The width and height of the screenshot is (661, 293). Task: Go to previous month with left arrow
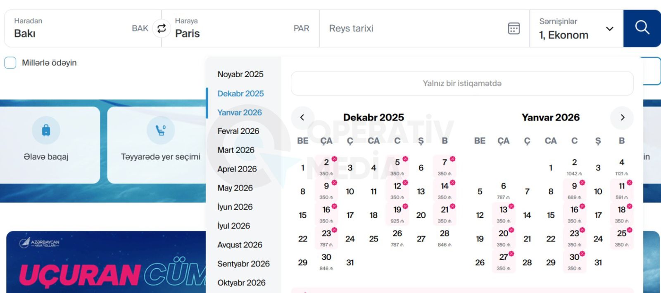(302, 118)
